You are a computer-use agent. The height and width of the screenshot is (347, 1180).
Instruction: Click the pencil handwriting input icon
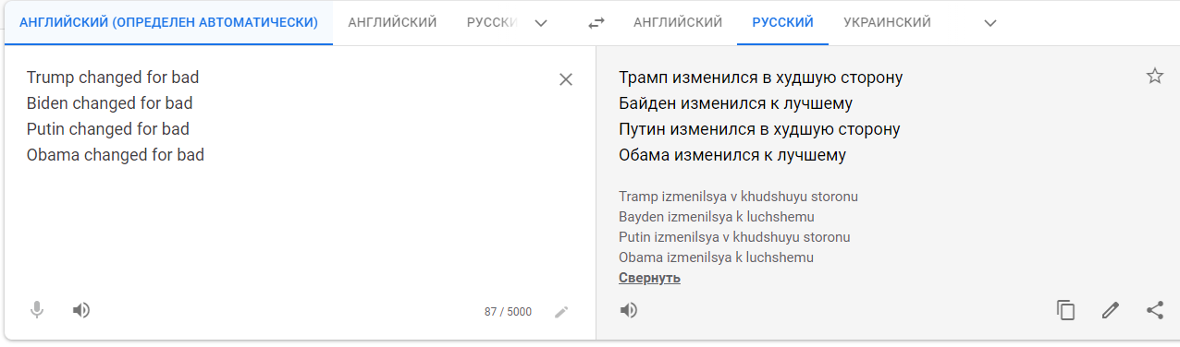(561, 312)
